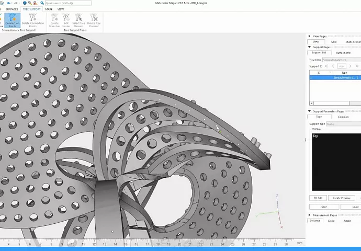Image resolution: width=361 pixels, height=251 pixels.
Task: Select the Create Branches tool
Action: coord(54,20)
